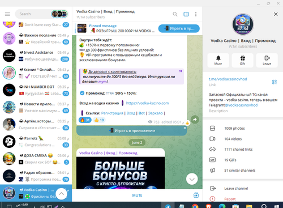This screenshot has width=283, height=208.
Task: Open t.me/vodkacasinovhod channel link
Action: coord(228,79)
